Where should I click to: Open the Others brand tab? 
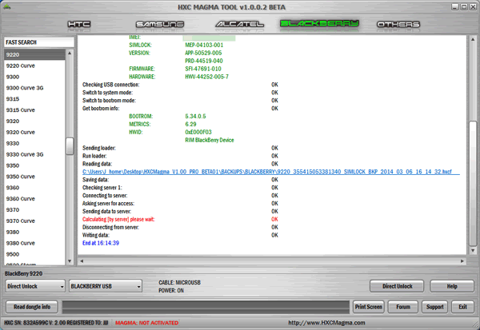(398, 24)
